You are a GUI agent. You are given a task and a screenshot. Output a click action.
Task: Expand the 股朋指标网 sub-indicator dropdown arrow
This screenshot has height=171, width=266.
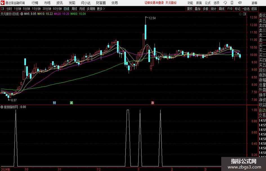coord(2,107)
